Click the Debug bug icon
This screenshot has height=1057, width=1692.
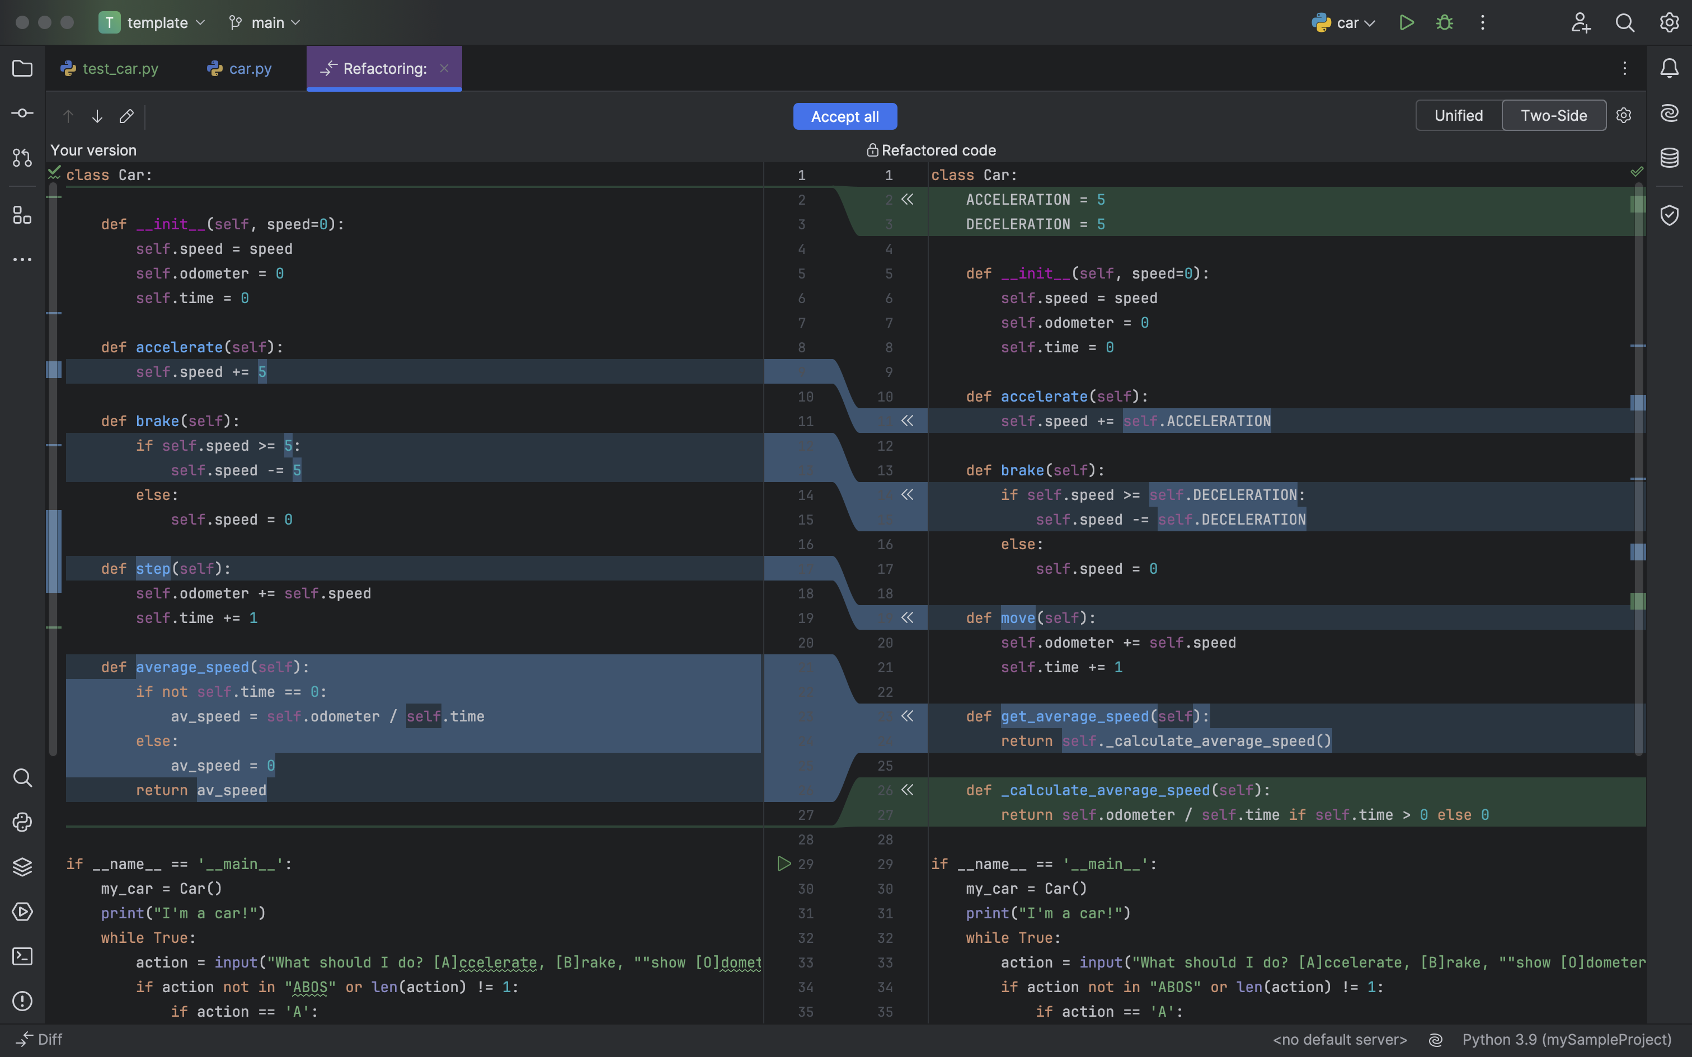click(x=1445, y=22)
